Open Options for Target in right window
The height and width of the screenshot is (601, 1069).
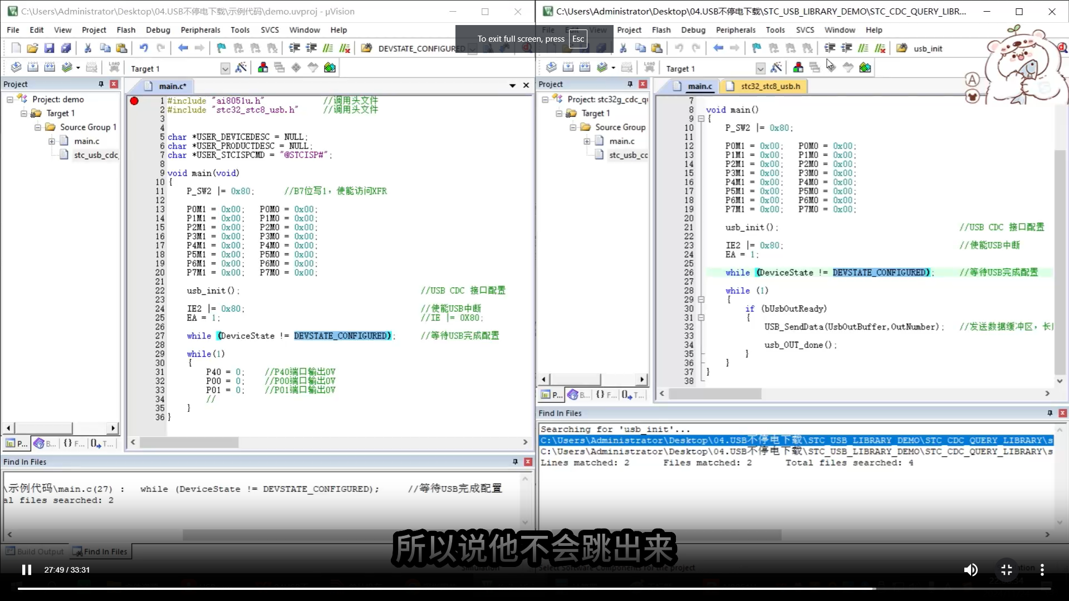click(x=776, y=67)
